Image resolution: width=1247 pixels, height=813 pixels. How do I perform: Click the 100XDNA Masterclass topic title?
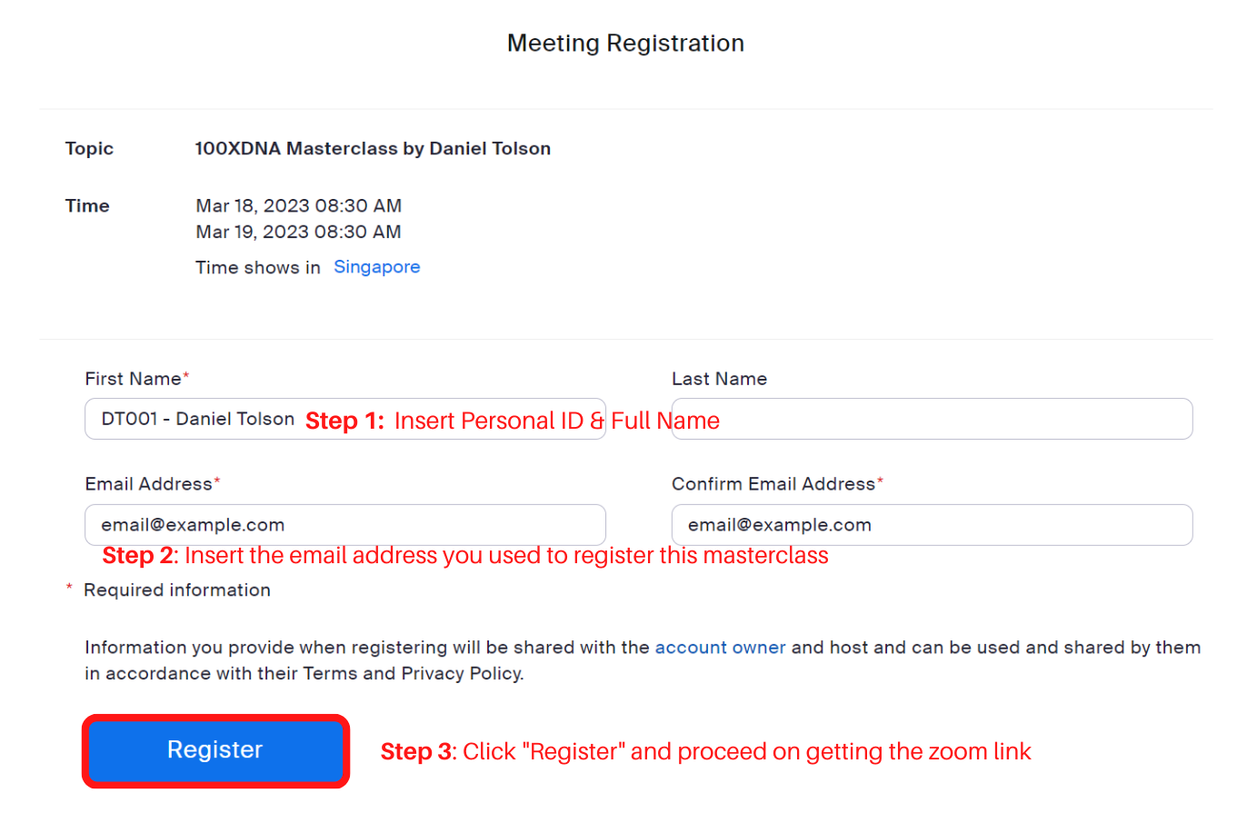[x=373, y=148]
